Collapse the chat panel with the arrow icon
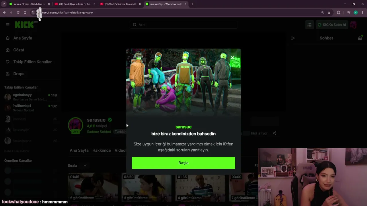Viewport: 367px width, 206px height. coord(293,38)
